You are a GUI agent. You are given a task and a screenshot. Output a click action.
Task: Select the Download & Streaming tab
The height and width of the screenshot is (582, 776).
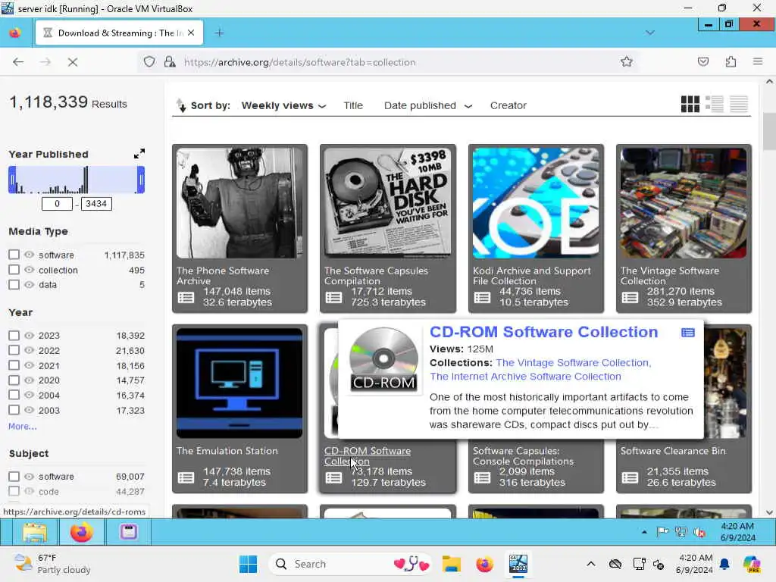pos(119,33)
